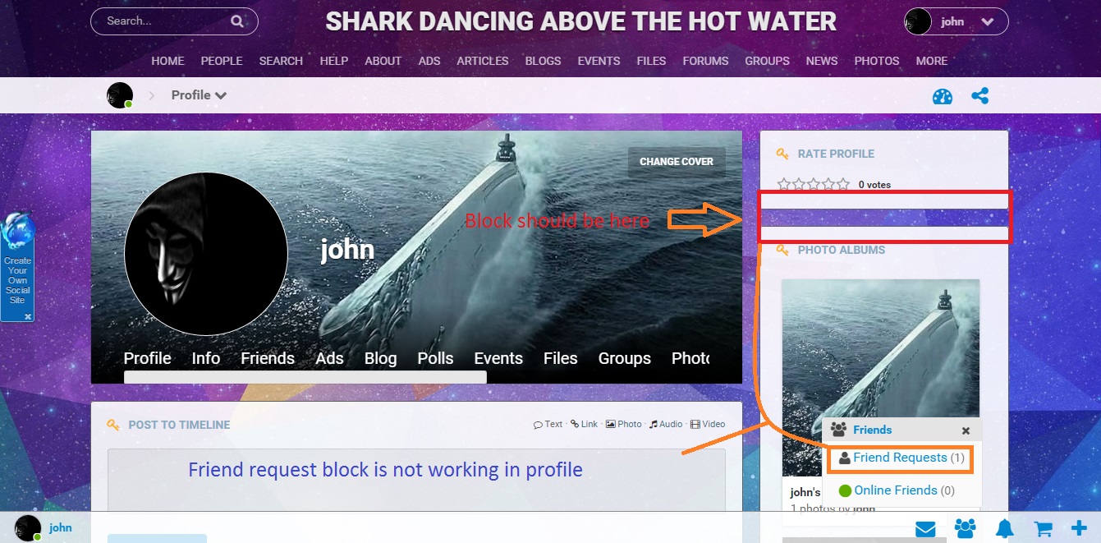Click the key icon beside Photo Albums

(x=782, y=250)
